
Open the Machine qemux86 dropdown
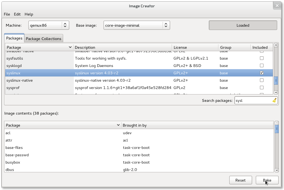point(49,25)
